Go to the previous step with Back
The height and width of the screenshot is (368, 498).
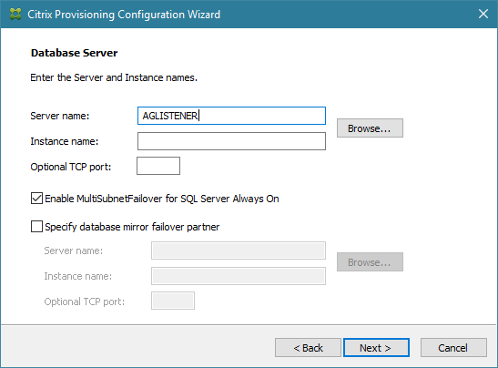[x=308, y=348]
